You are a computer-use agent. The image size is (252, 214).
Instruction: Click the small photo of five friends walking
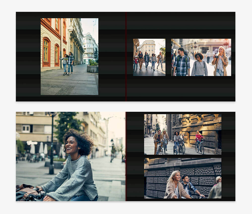point(149,57)
